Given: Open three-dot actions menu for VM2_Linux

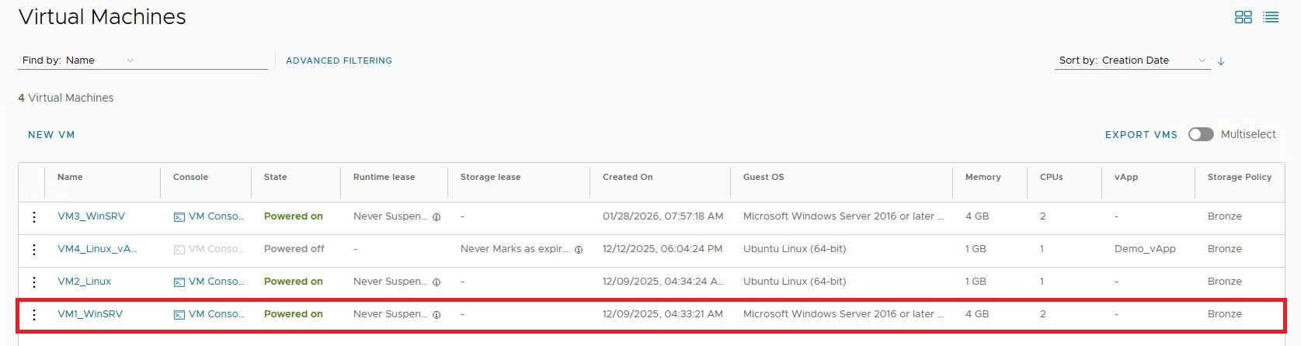Looking at the screenshot, I should point(33,282).
